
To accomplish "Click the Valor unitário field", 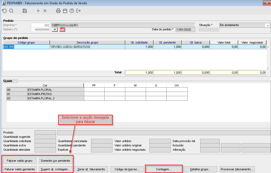I will [x=160, y=141].
